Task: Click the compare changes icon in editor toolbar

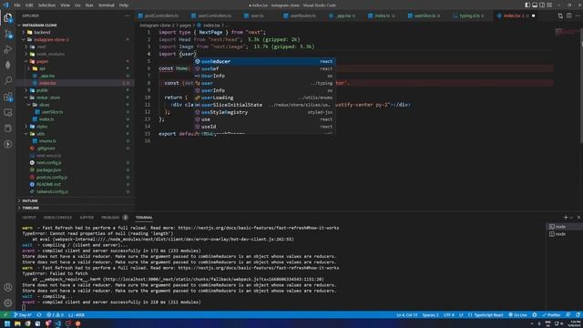Action: (560, 15)
